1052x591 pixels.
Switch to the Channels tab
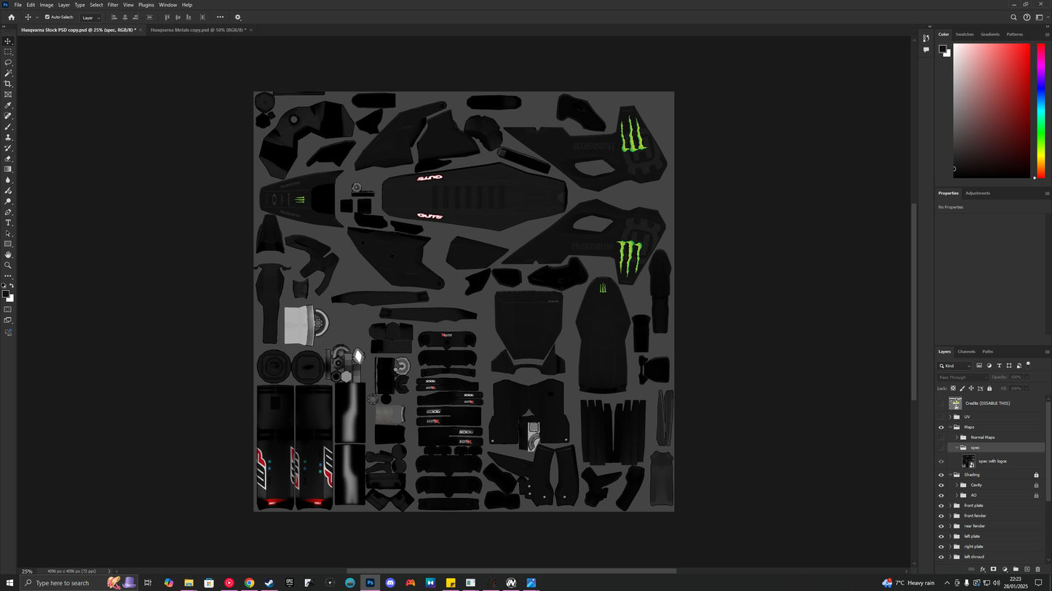pos(966,351)
